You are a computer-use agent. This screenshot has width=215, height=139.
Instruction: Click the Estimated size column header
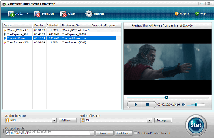coord(53,25)
